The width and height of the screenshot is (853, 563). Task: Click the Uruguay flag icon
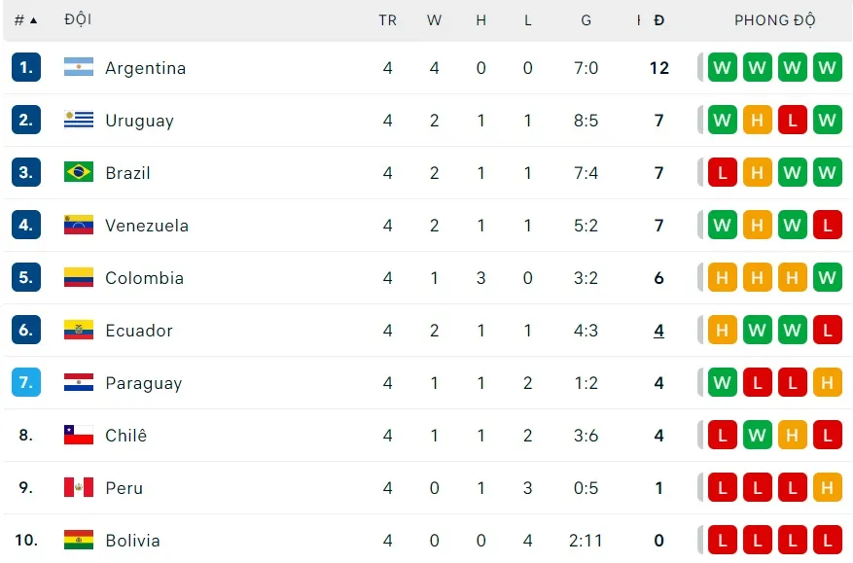[x=79, y=121]
